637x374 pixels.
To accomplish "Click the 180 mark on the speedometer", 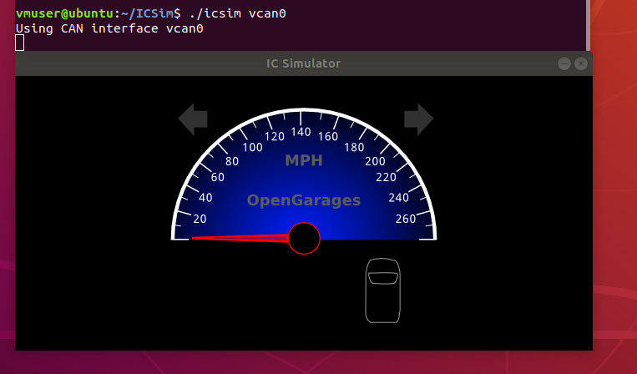I will (x=354, y=148).
